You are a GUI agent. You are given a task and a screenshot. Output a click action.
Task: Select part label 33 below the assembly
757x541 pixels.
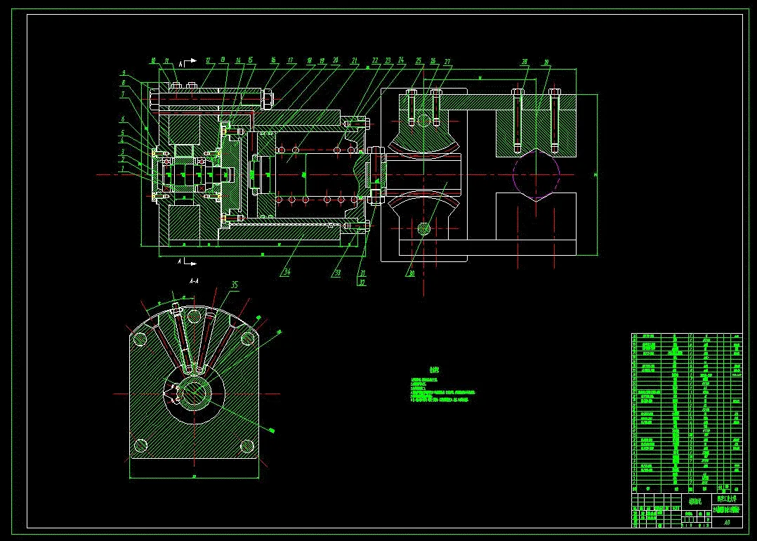coord(337,273)
